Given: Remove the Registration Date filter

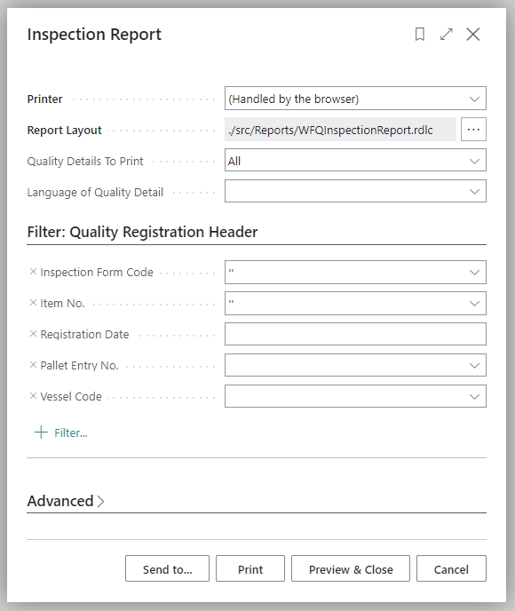Looking at the screenshot, I should pyautogui.click(x=33, y=334).
